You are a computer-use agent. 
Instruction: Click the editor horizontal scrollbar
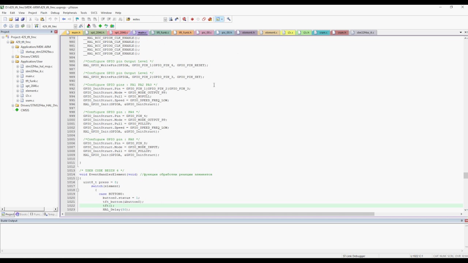[220, 214]
